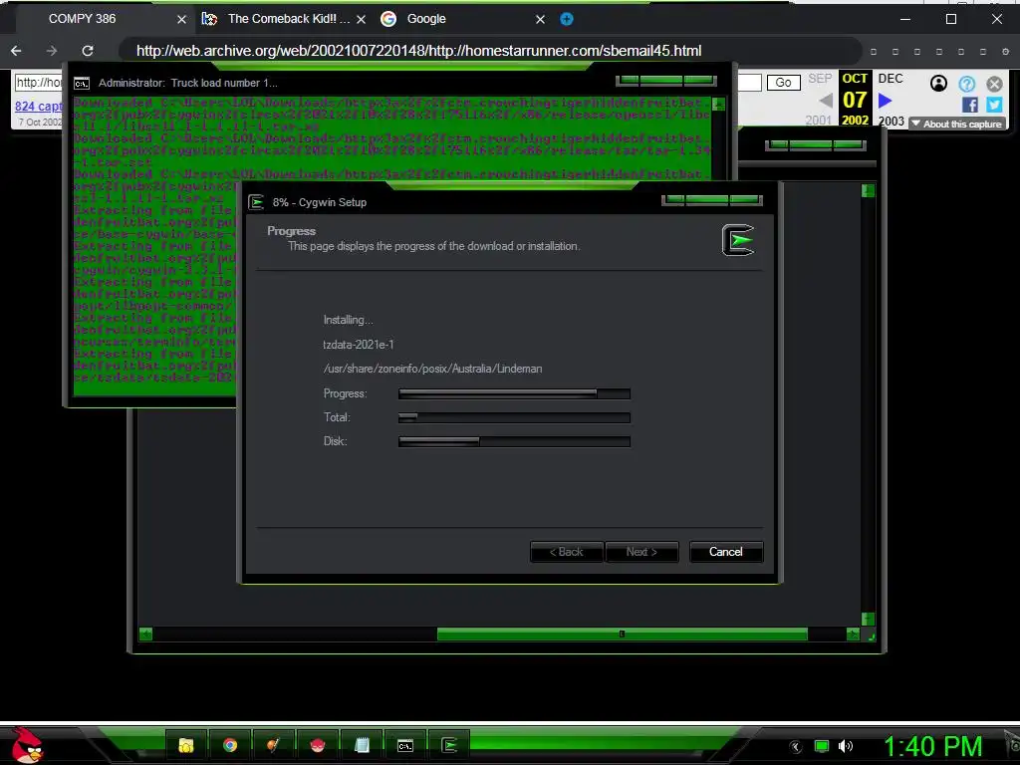Open the red round taskbar app
Image resolution: width=1020 pixels, height=765 pixels.
tap(318, 745)
